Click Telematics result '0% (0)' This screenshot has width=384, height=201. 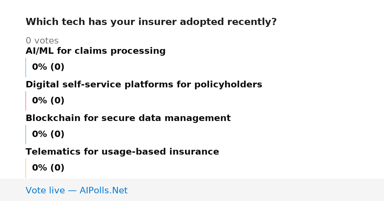[x=48, y=168]
